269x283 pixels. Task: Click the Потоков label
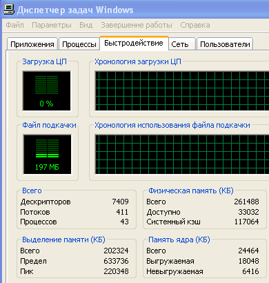pyautogui.click(x=35, y=212)
